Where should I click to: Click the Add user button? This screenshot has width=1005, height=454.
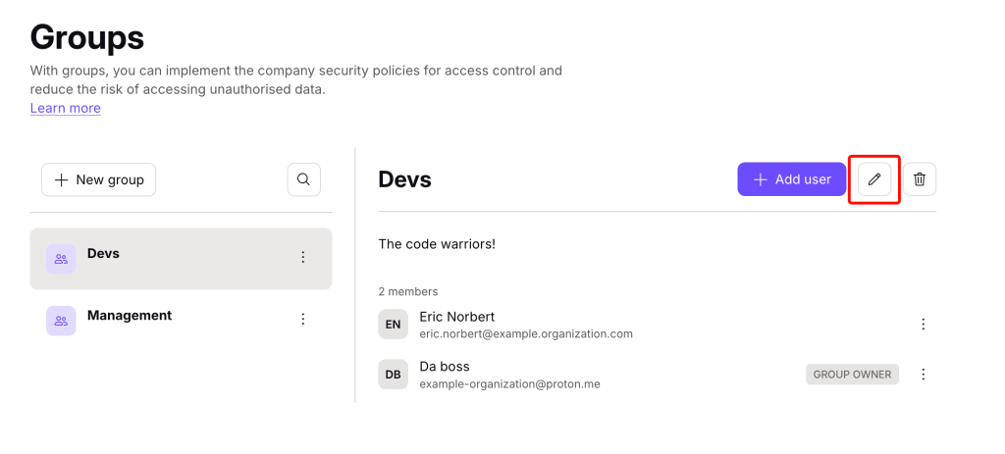point(792,179)
